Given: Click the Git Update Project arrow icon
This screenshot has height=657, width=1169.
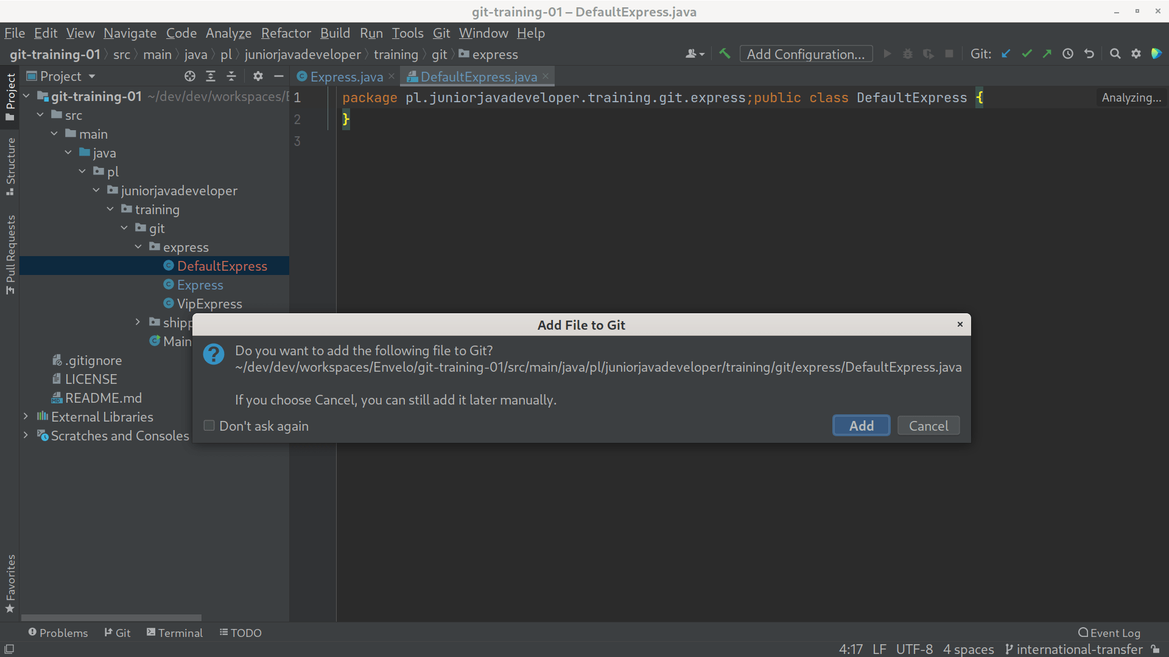Looking at the screenshot, I should point(1006,54).
